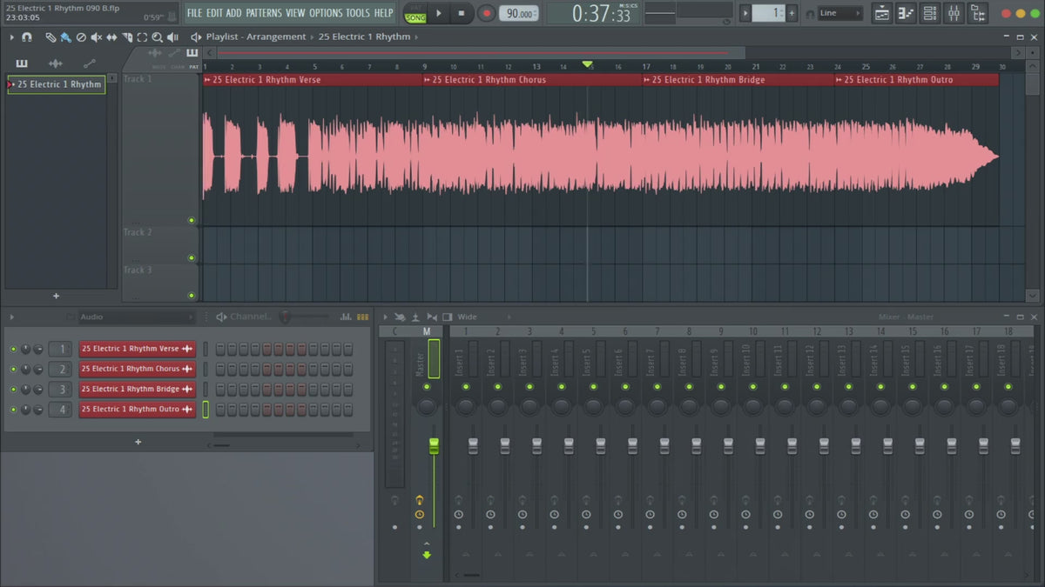Toggle Song mode in the transport panel

[x=415, y=17]
